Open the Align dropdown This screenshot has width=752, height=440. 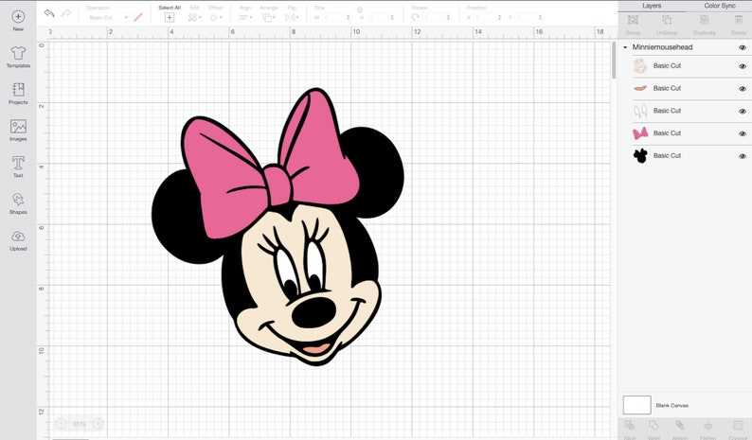click(x=245, y=18)
